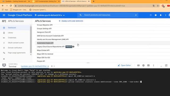Go back in the browser

point(3,6)
